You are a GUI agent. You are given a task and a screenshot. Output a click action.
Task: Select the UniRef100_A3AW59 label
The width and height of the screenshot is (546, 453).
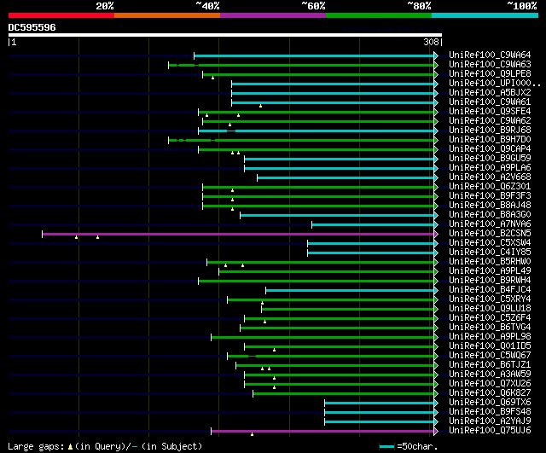[x=490, y=375]
